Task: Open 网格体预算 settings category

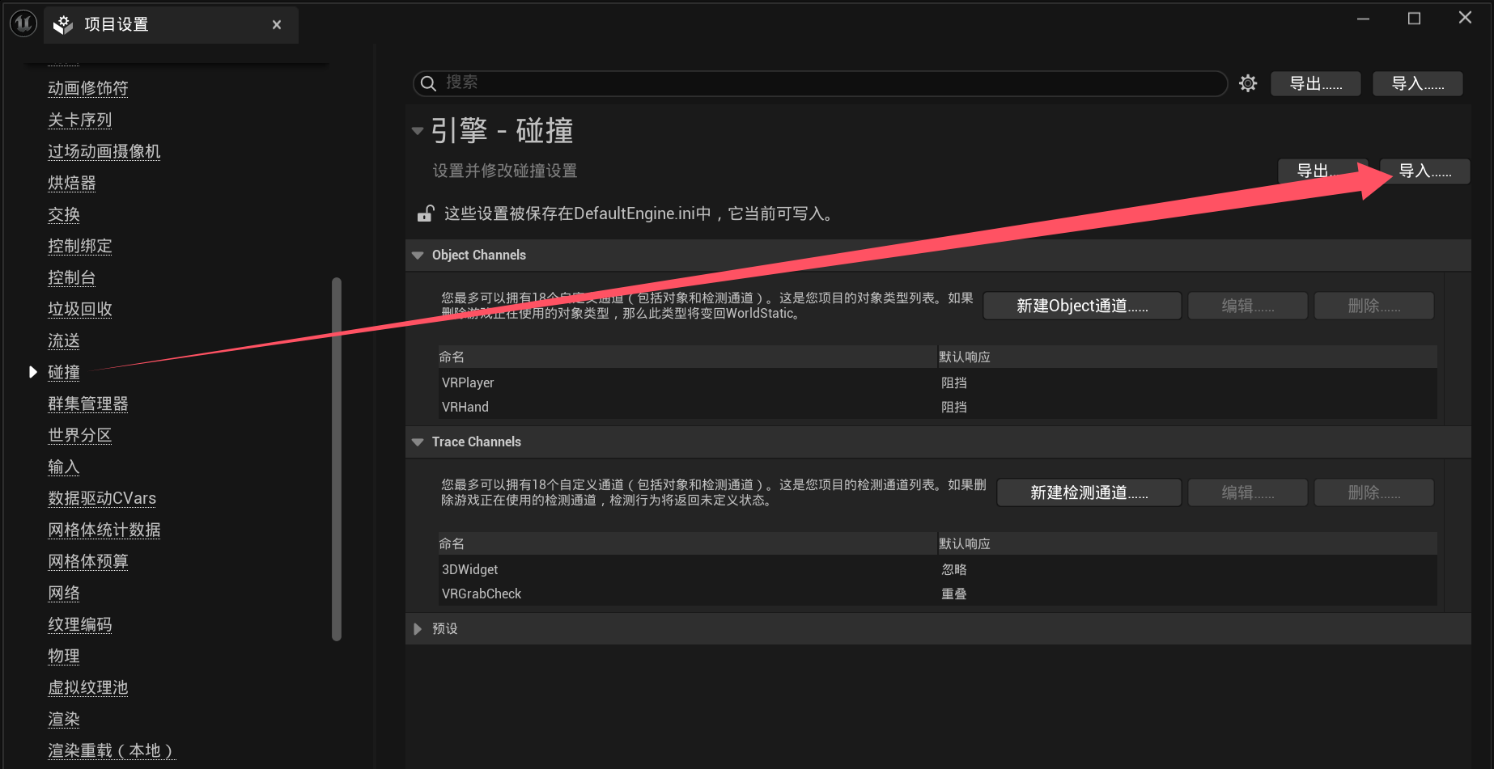Action: click(88, 561)
